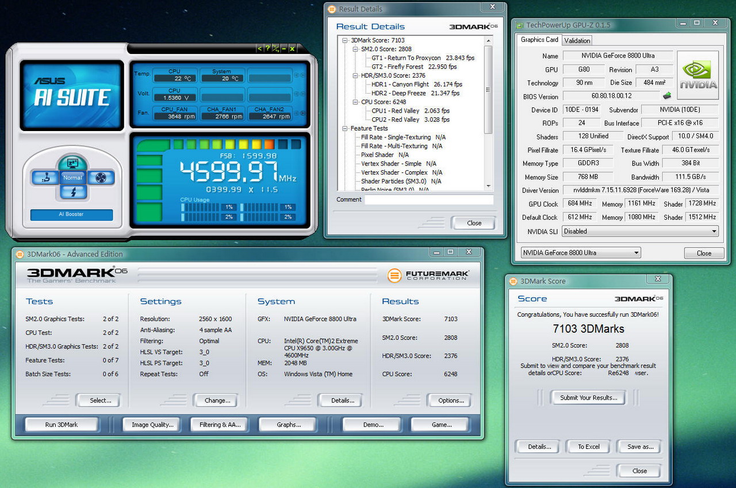This screenshot has height=488, width=736.
Task: Switch to the Validation tab in GPU-Z
Action: 577,41
